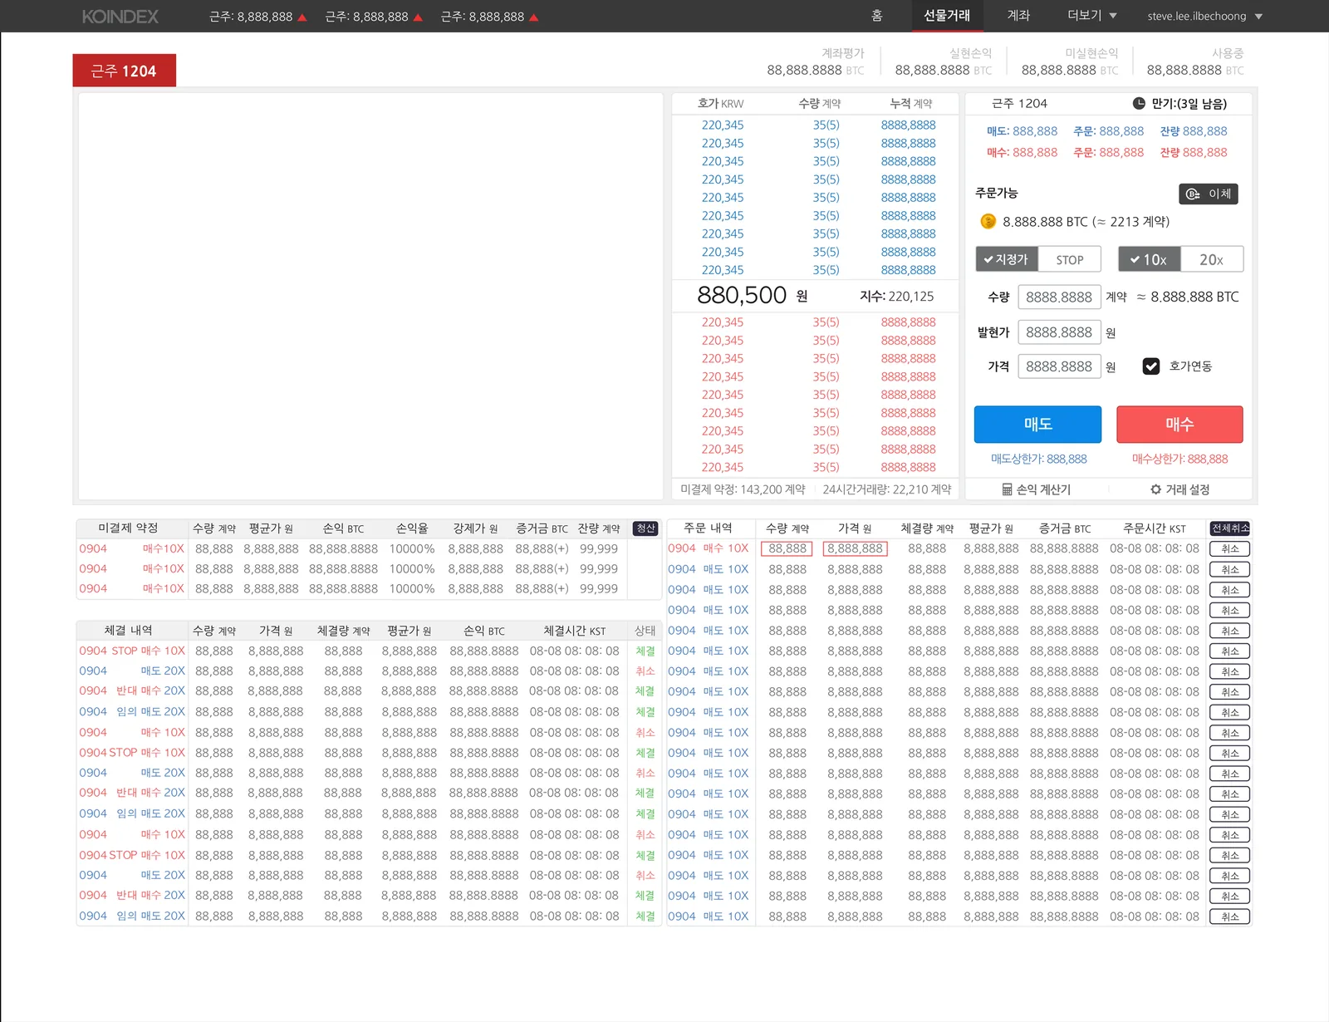Click the 이체 transfer button

[x=1209, y=194]
